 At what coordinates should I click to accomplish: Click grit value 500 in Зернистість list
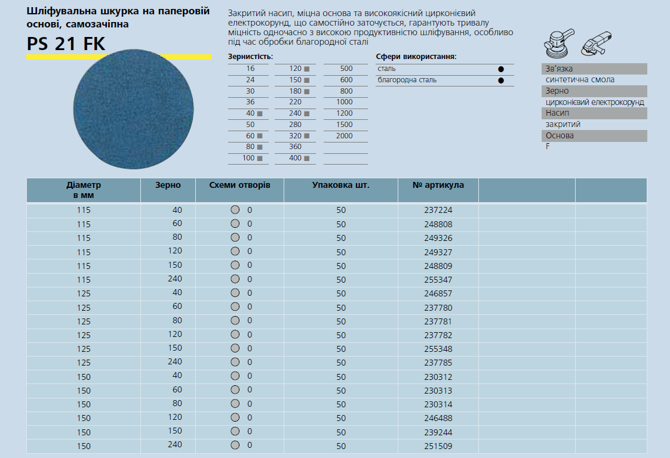(x=346, y=69)
